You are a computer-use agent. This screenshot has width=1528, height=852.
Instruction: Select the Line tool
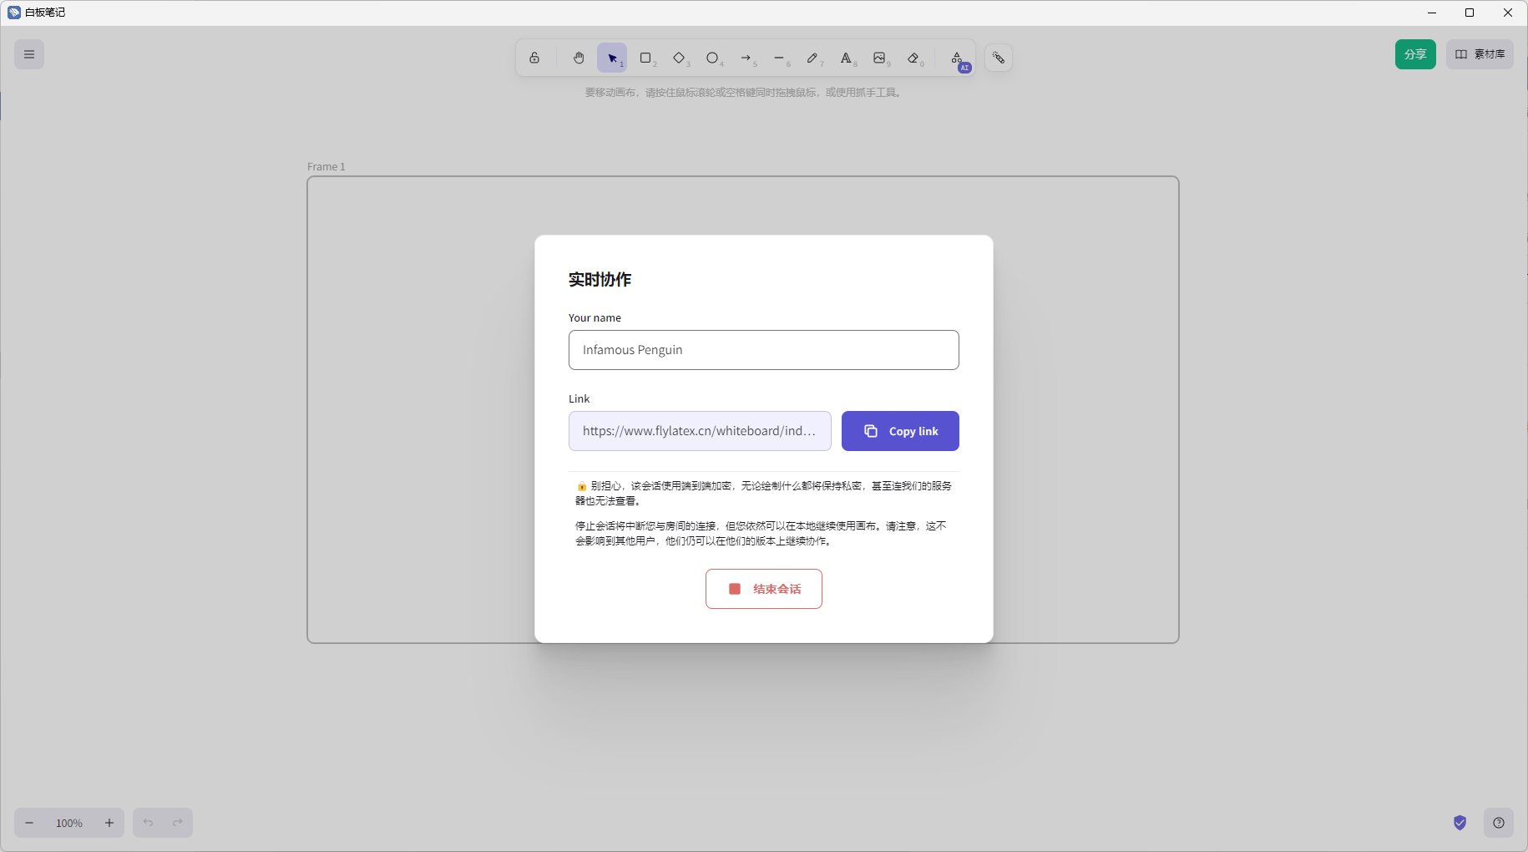coord(779,58)
